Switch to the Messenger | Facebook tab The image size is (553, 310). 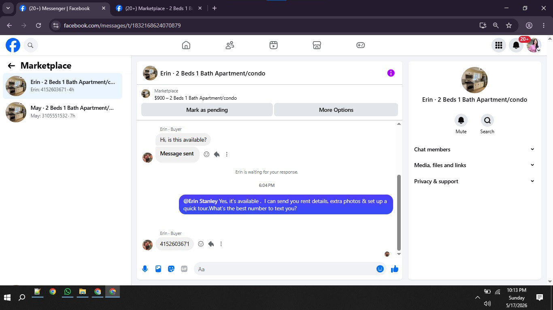click(63, 8)
